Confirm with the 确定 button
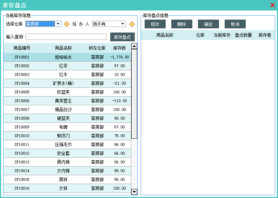 pos(208,24)
